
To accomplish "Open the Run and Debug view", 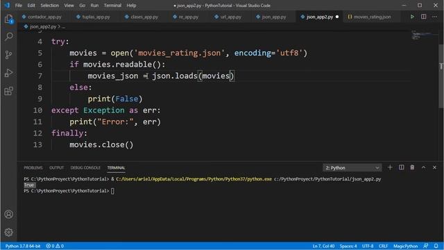I will pos(9,73).
